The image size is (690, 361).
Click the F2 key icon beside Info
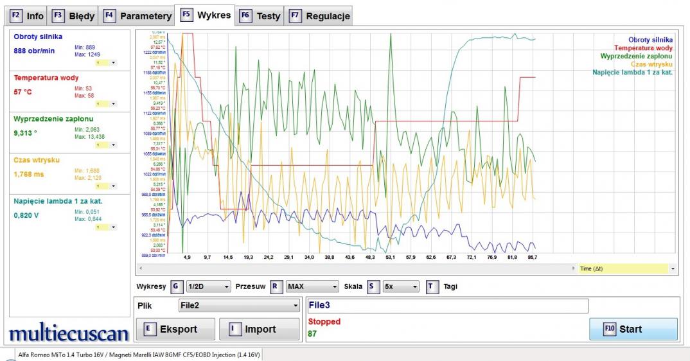point(16,16)
